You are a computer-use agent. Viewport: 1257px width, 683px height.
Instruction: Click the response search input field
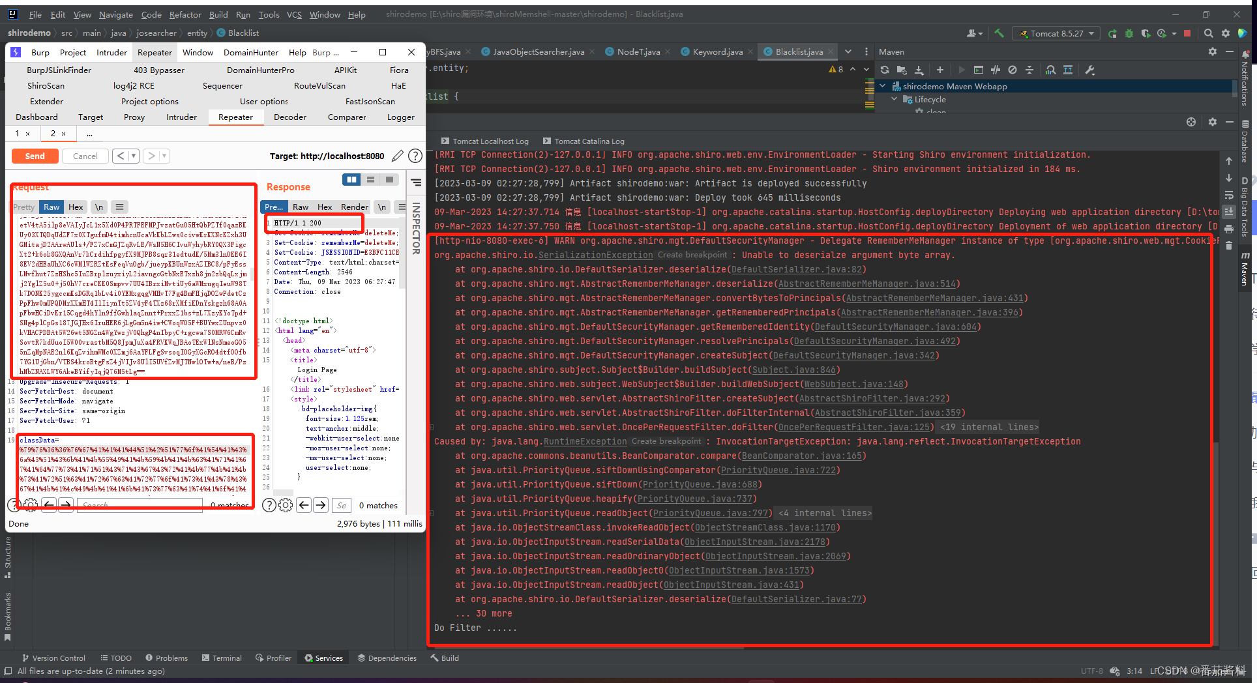click(342, 505)
